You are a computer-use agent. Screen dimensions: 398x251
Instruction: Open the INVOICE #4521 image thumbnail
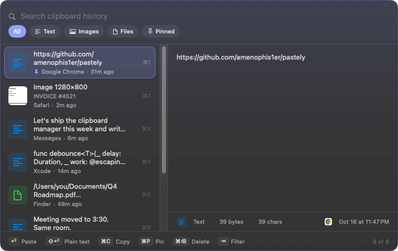coord(18,96)
